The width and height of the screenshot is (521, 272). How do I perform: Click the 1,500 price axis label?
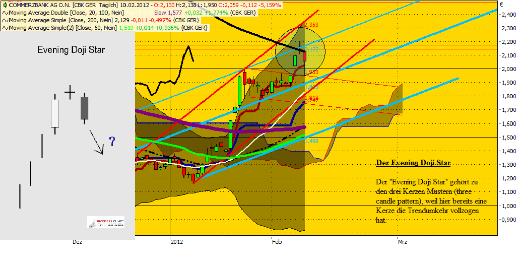tap(509, 138)
